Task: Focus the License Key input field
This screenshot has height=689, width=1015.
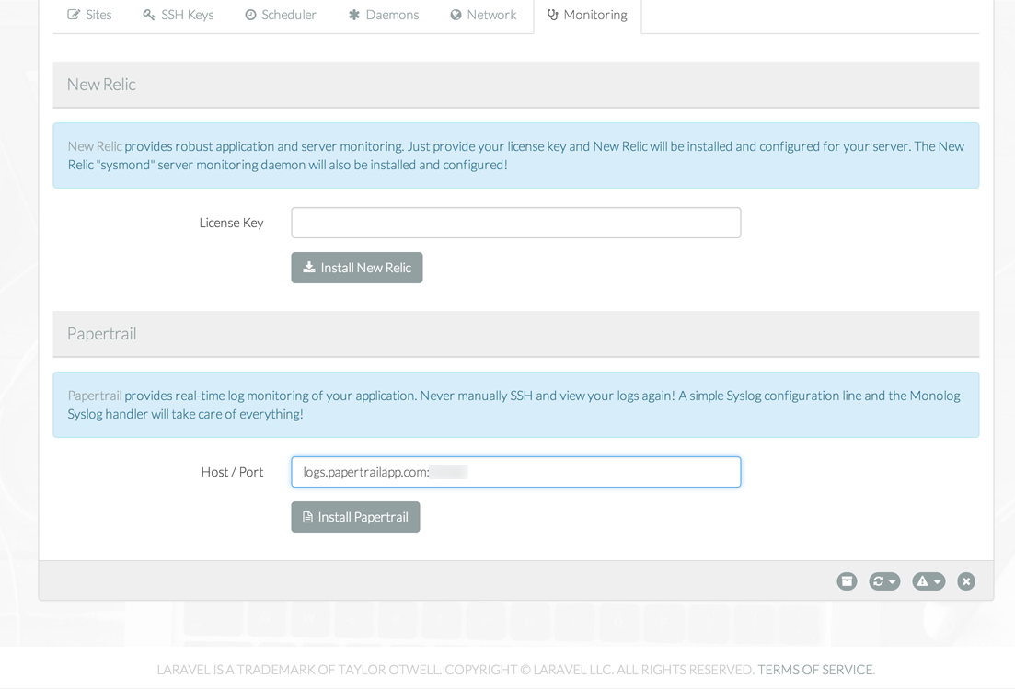Action: point(516,223)
